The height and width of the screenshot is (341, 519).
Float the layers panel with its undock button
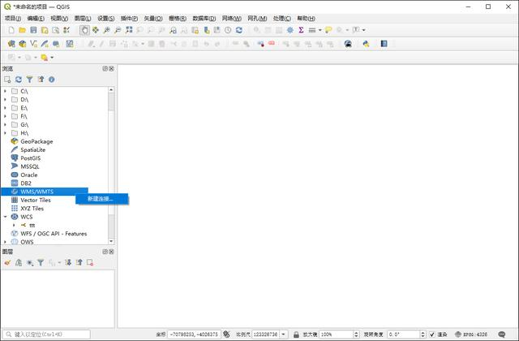pyautogui.click(x=105, y=252)
